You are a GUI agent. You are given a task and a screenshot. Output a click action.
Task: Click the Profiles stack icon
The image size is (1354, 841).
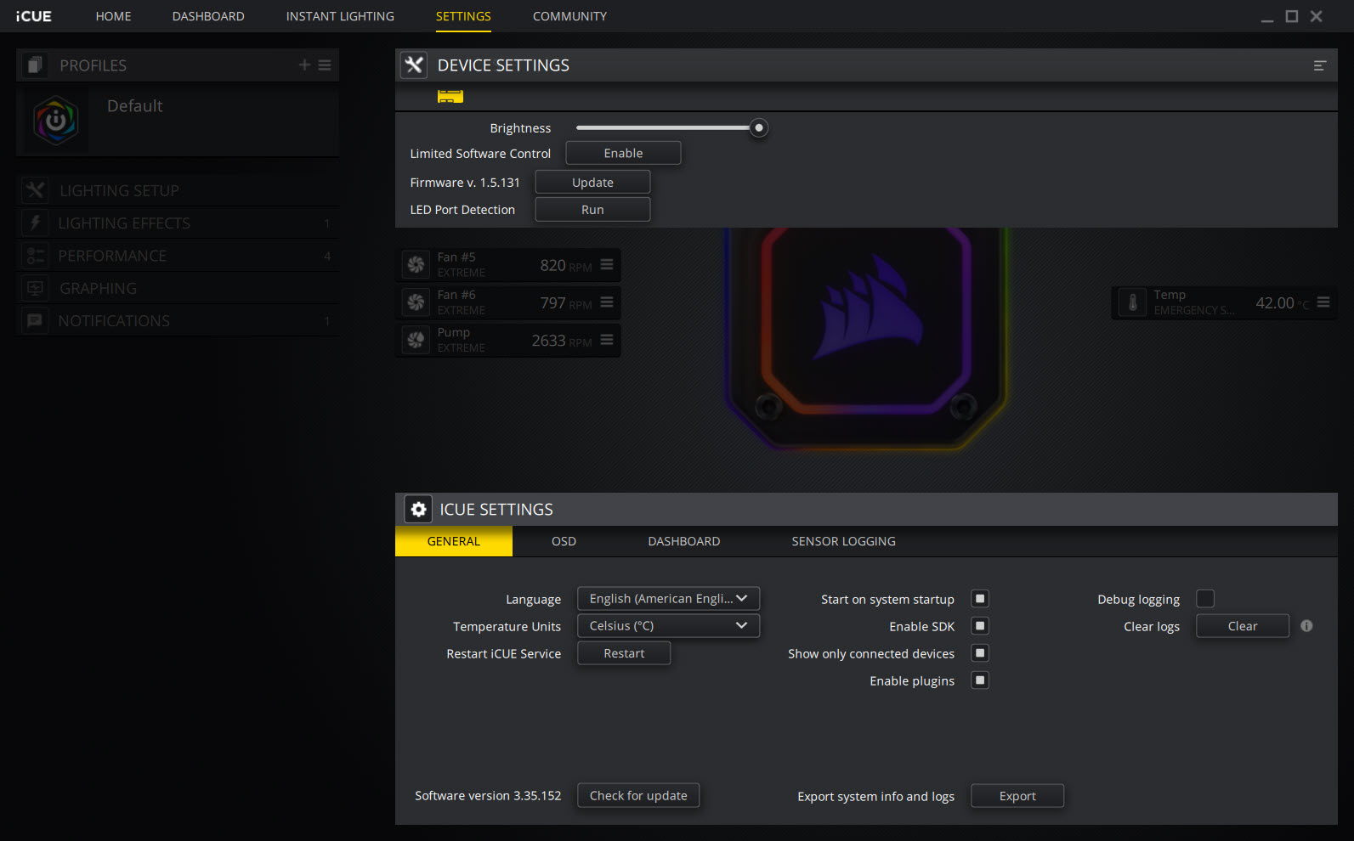pos(35,65)
